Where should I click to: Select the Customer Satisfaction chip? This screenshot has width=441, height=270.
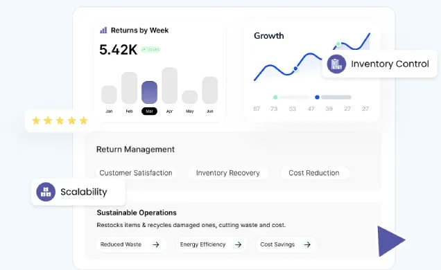136,173
